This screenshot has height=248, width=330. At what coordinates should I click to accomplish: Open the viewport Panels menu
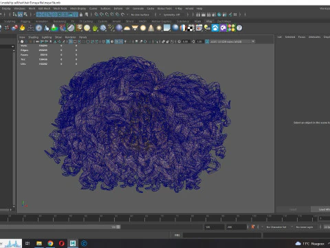82,37
